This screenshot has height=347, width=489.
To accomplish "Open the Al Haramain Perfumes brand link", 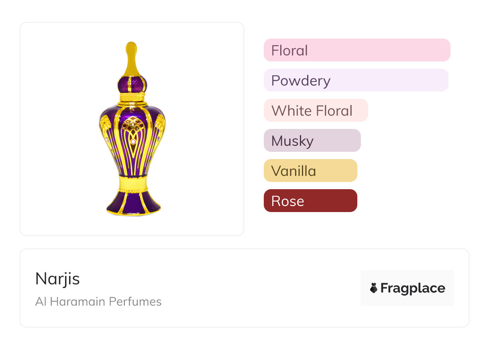I will (x=98, y=302).
